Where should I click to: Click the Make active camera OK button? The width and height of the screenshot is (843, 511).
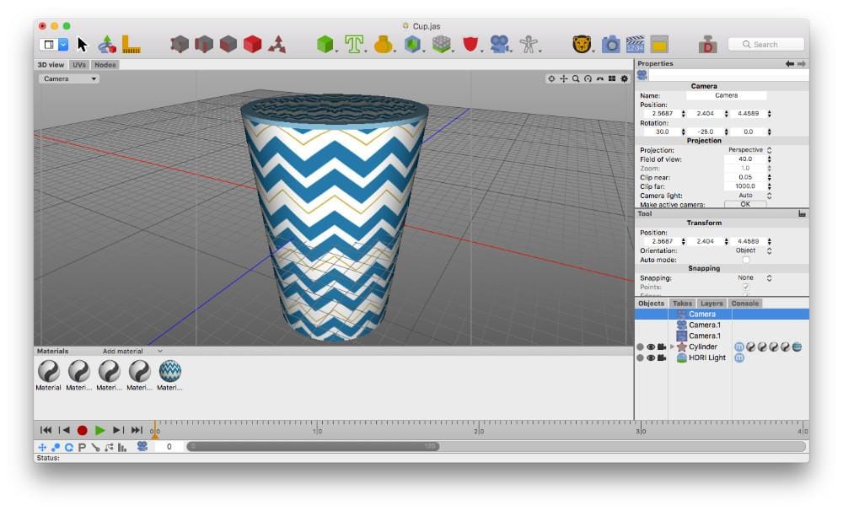tap(745, 204)
